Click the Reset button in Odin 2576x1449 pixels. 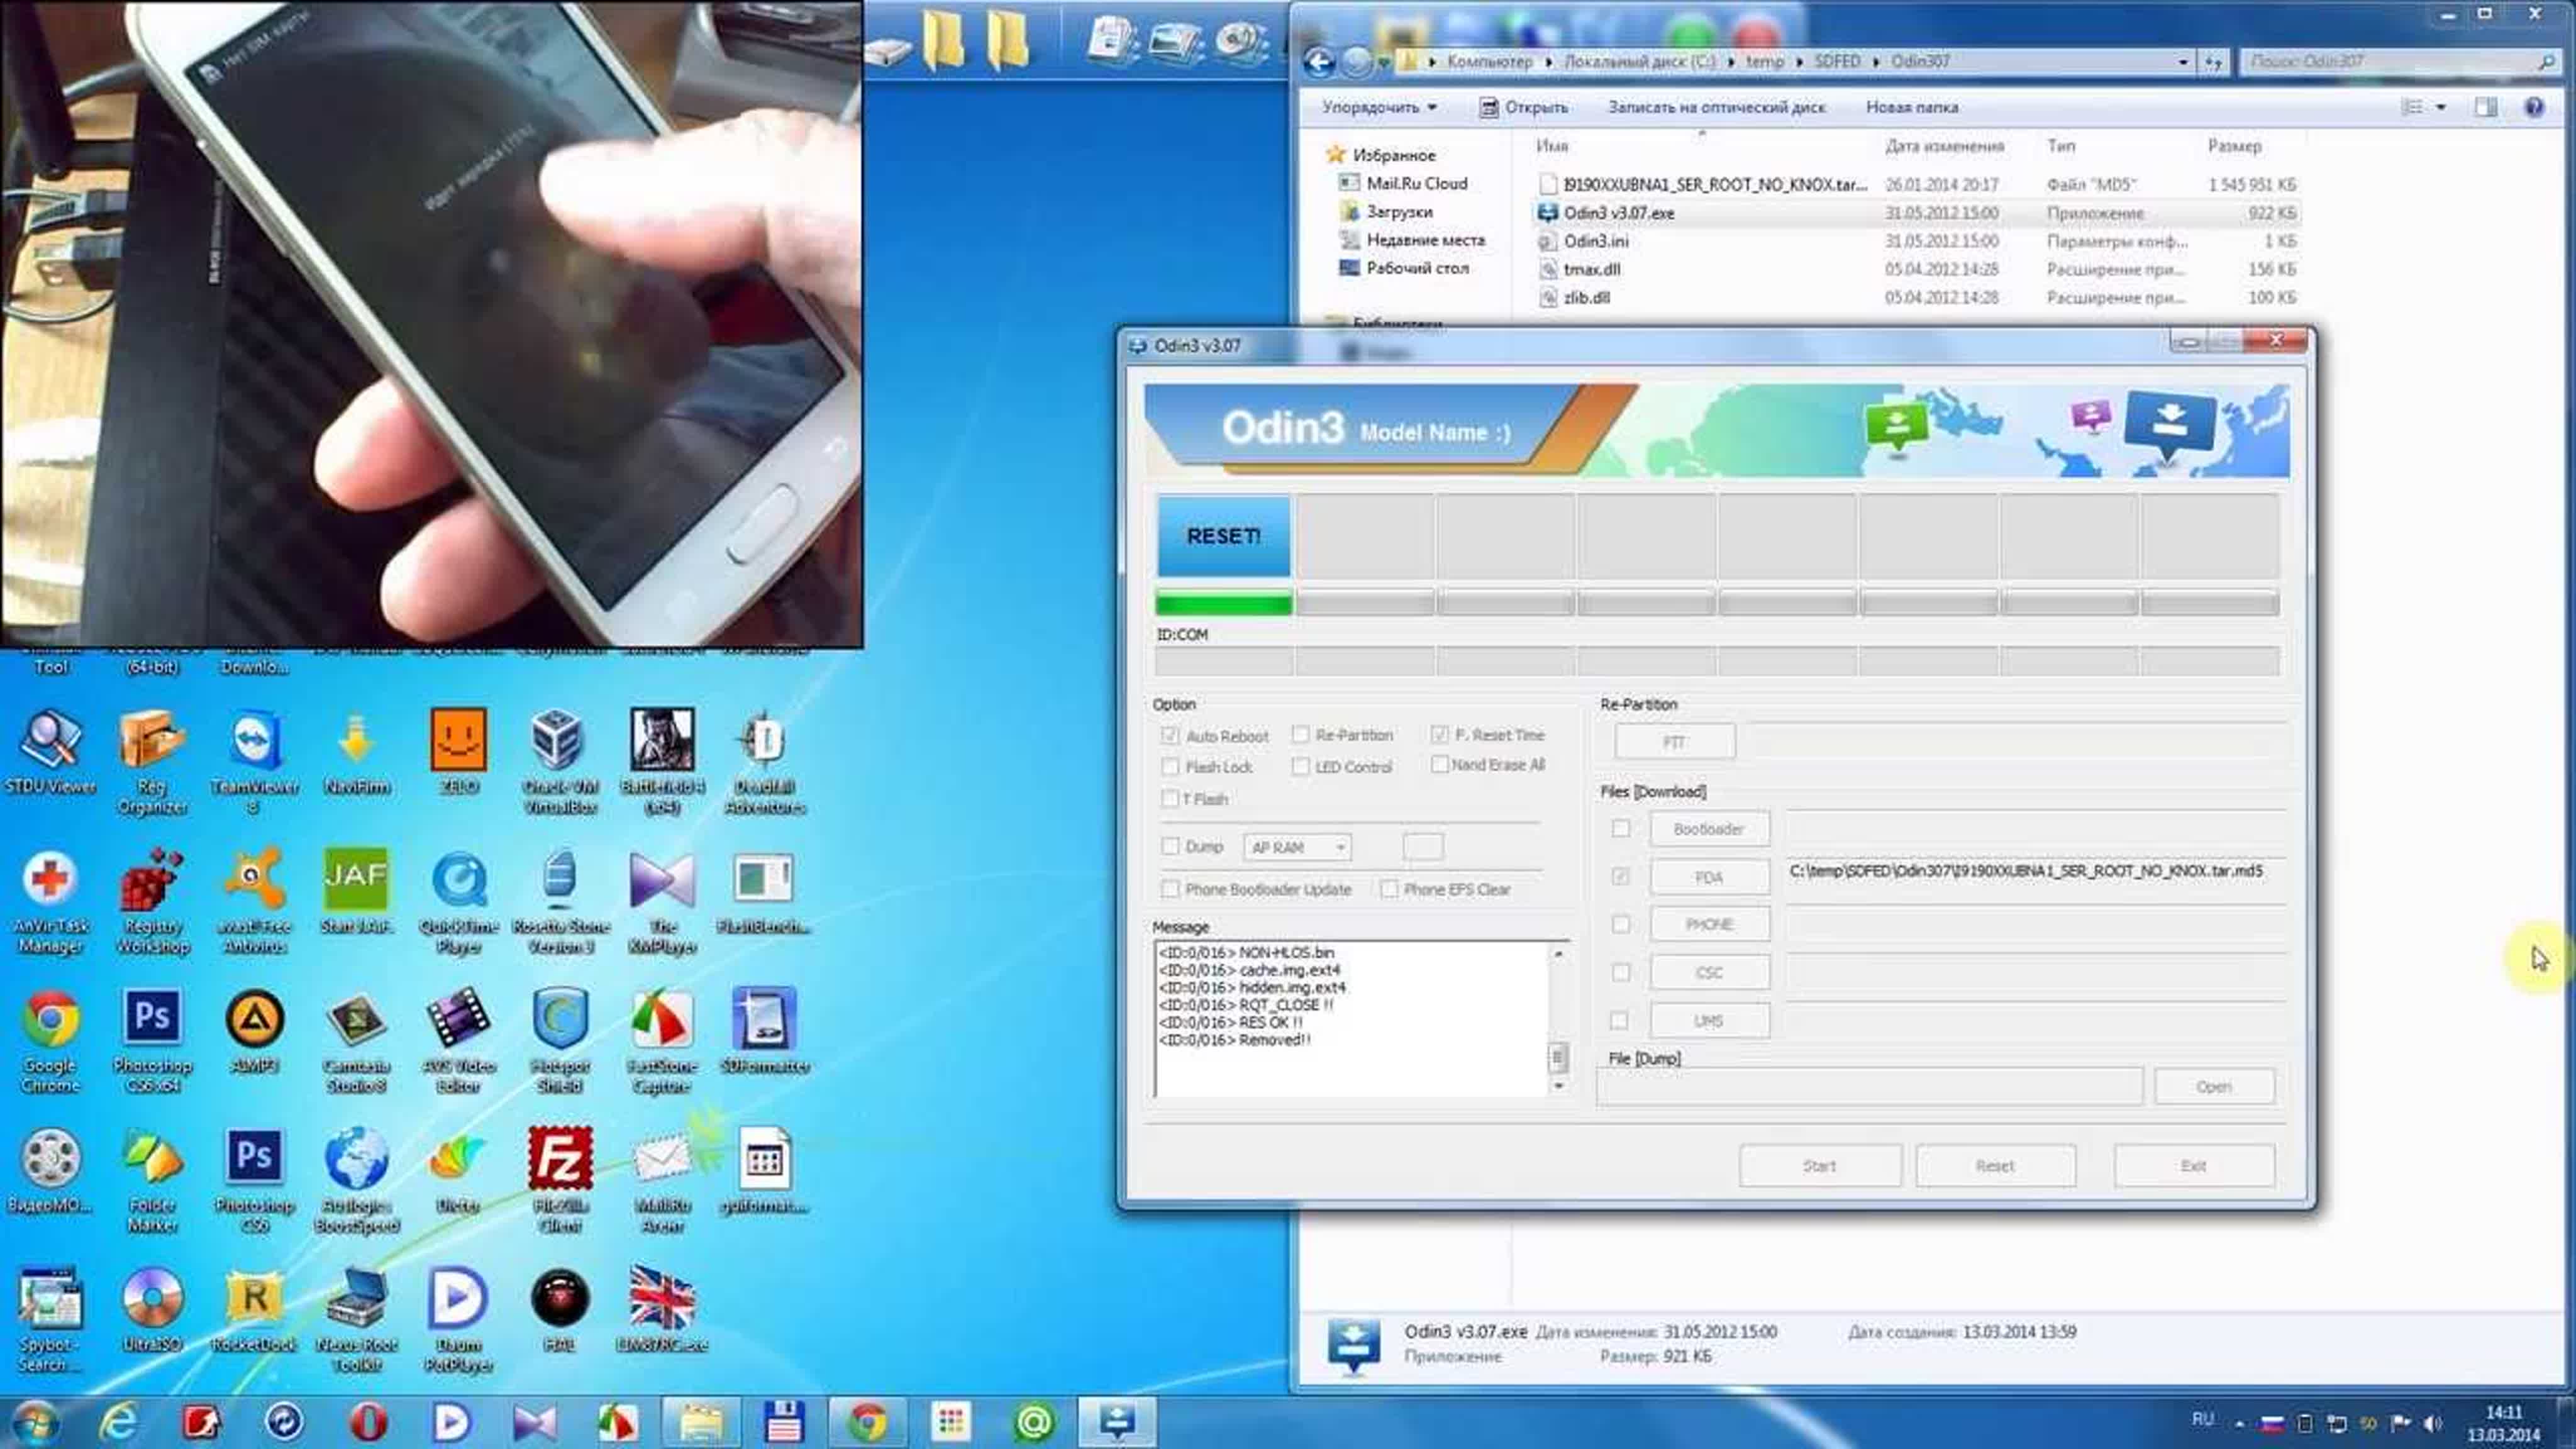click(1995, 1166)
